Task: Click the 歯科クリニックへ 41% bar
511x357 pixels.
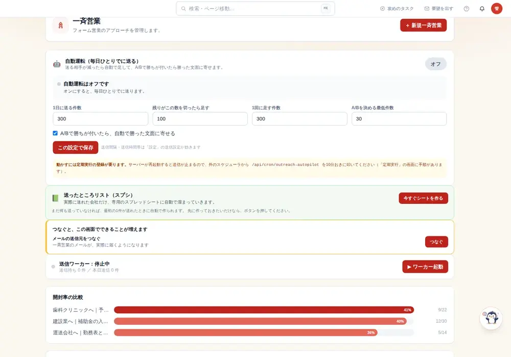Action: (x=264, y=310)
